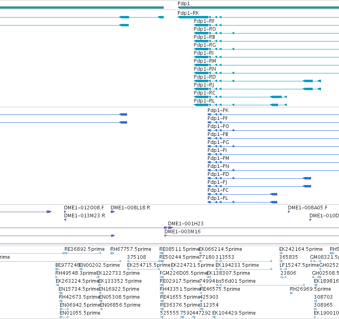This screenshot has height=319, width=339.
Task: Click the Pdp1-PJ protein label
Action: click(217, 182)
